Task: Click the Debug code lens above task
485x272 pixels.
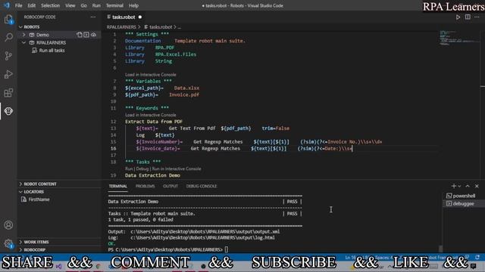Action: pos(142,168)
